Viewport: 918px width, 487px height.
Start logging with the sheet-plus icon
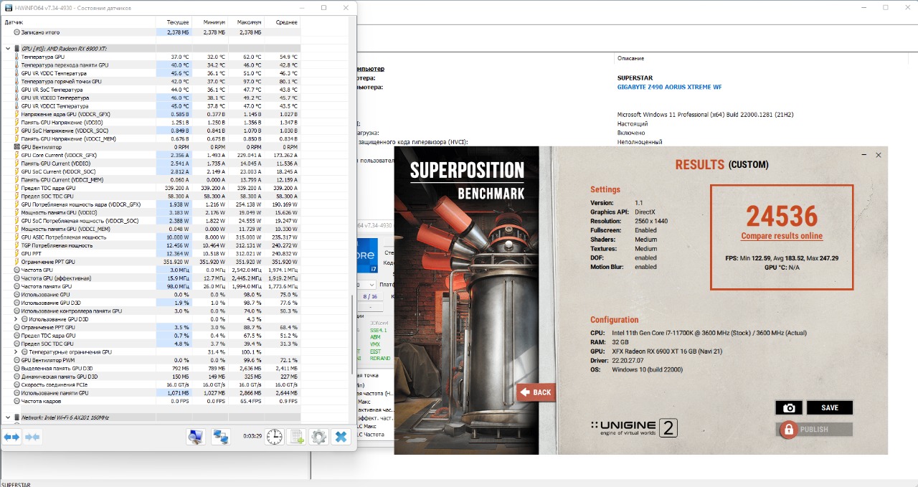(x=297, y=437)
